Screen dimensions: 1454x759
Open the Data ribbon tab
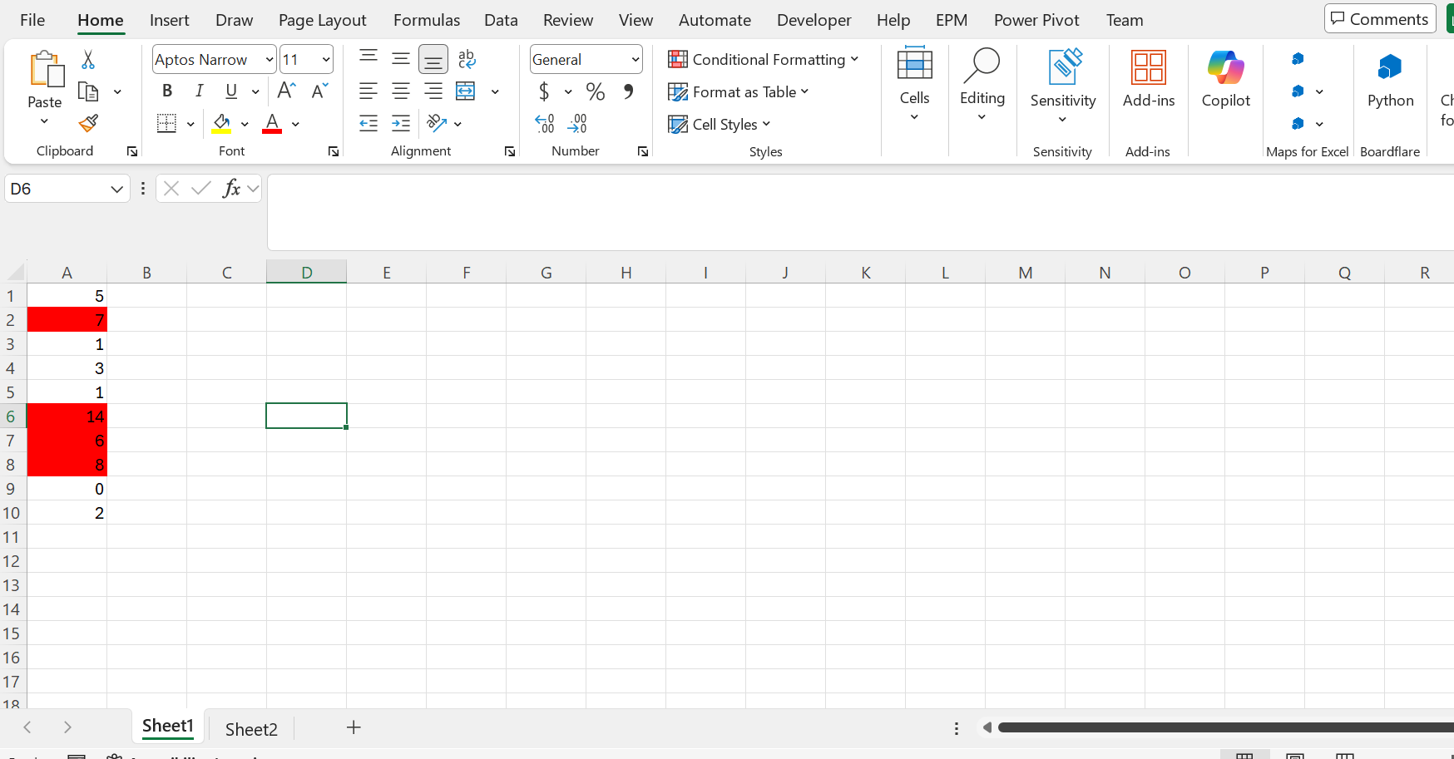point(501,20)
